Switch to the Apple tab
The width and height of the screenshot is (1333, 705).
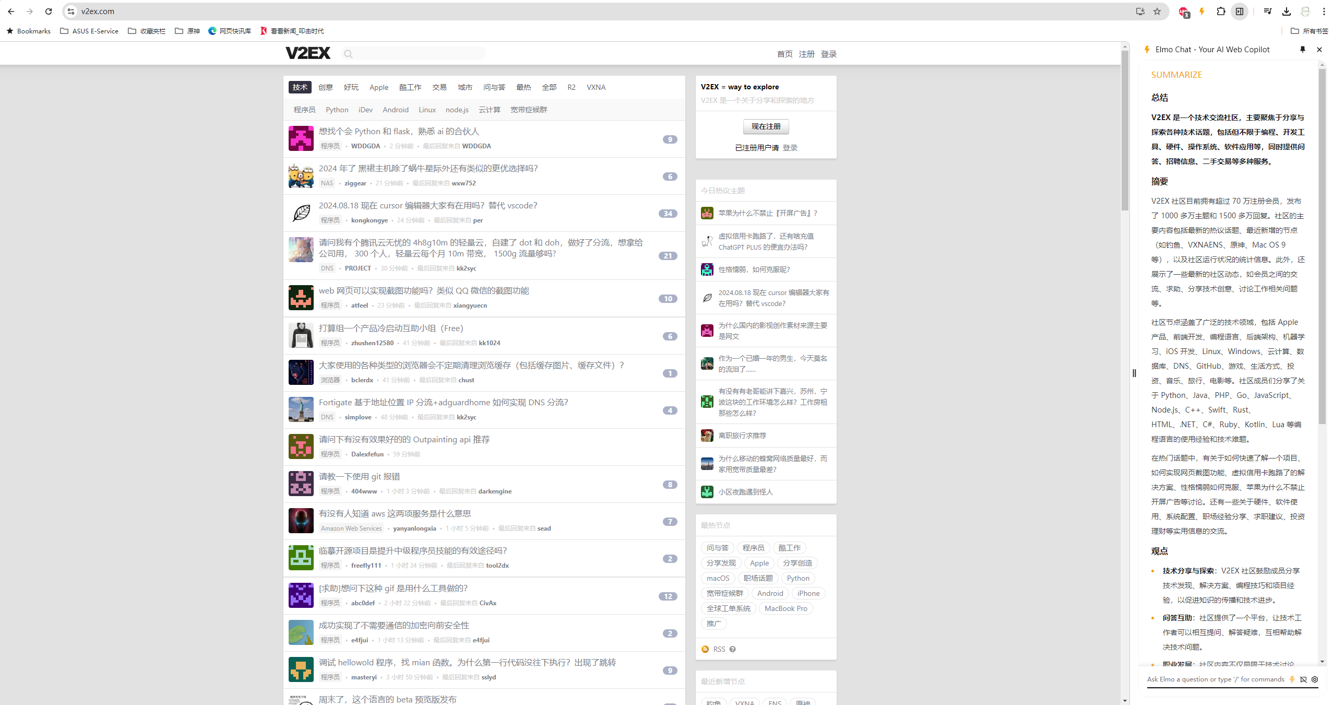click(378, 87)
